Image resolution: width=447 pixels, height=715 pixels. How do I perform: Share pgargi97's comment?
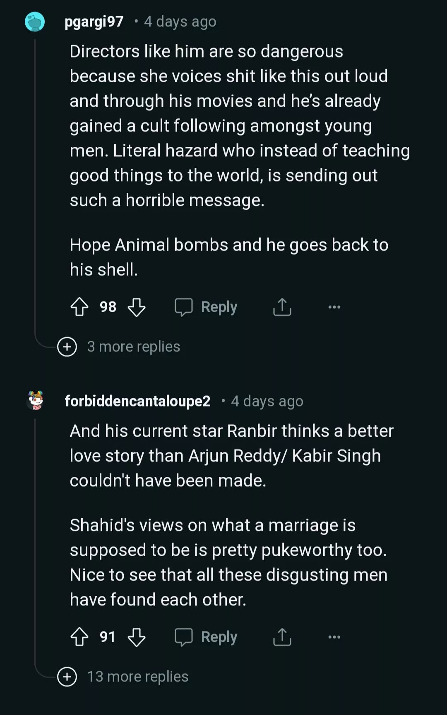tap(282, 307)
